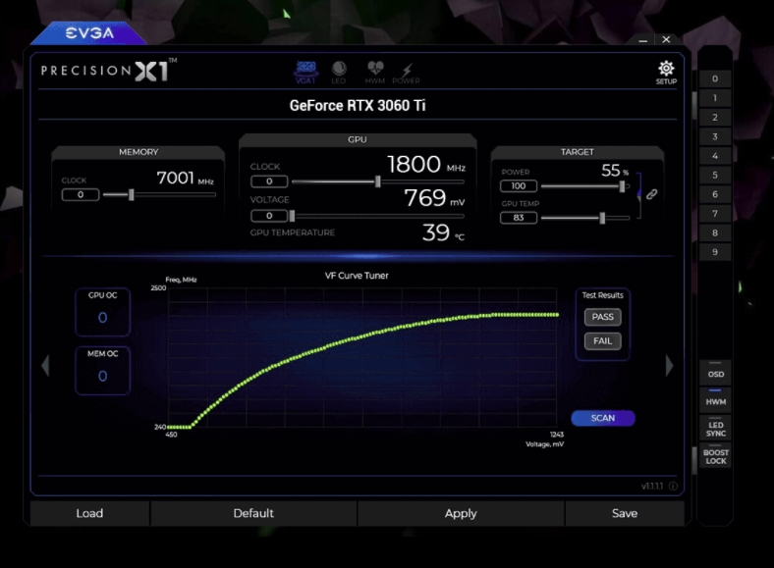Click the GPU clock slider handle
Screen dimensions: 774x568
(x=377, y=181)
